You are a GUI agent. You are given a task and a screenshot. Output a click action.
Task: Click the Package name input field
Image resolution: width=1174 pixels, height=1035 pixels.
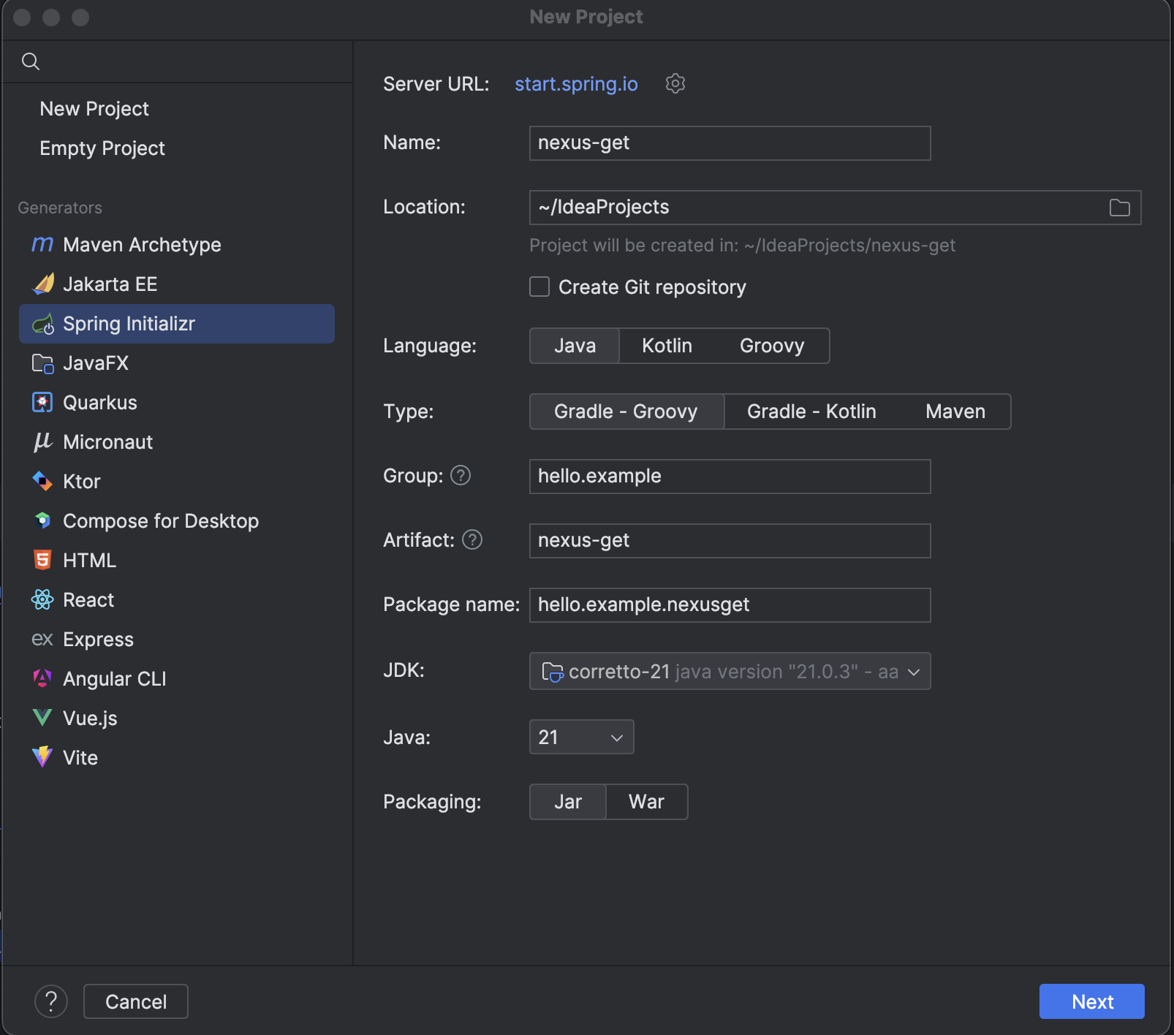pos(730,604)
